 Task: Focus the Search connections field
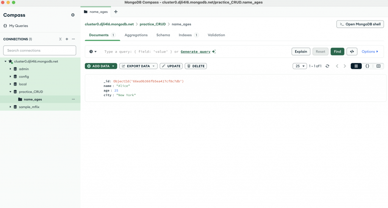tap(39, 50)
